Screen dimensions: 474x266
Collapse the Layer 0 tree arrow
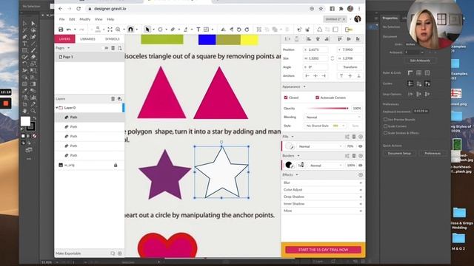point(56,108)
